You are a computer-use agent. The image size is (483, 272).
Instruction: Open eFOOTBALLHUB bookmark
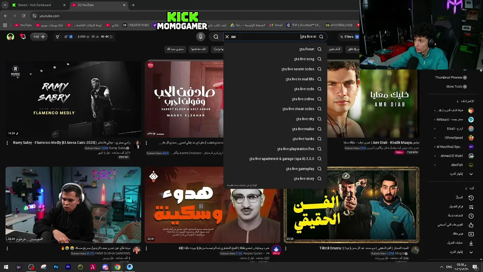(339, 25)
